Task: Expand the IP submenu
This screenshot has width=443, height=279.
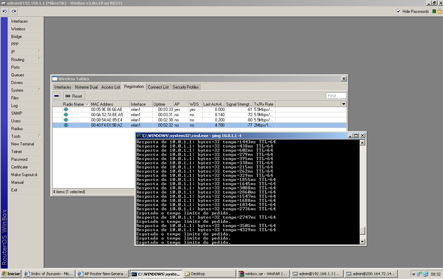Action: [40, 52]
